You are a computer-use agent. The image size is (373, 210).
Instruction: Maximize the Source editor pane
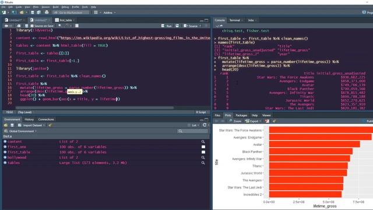point(206,20)
